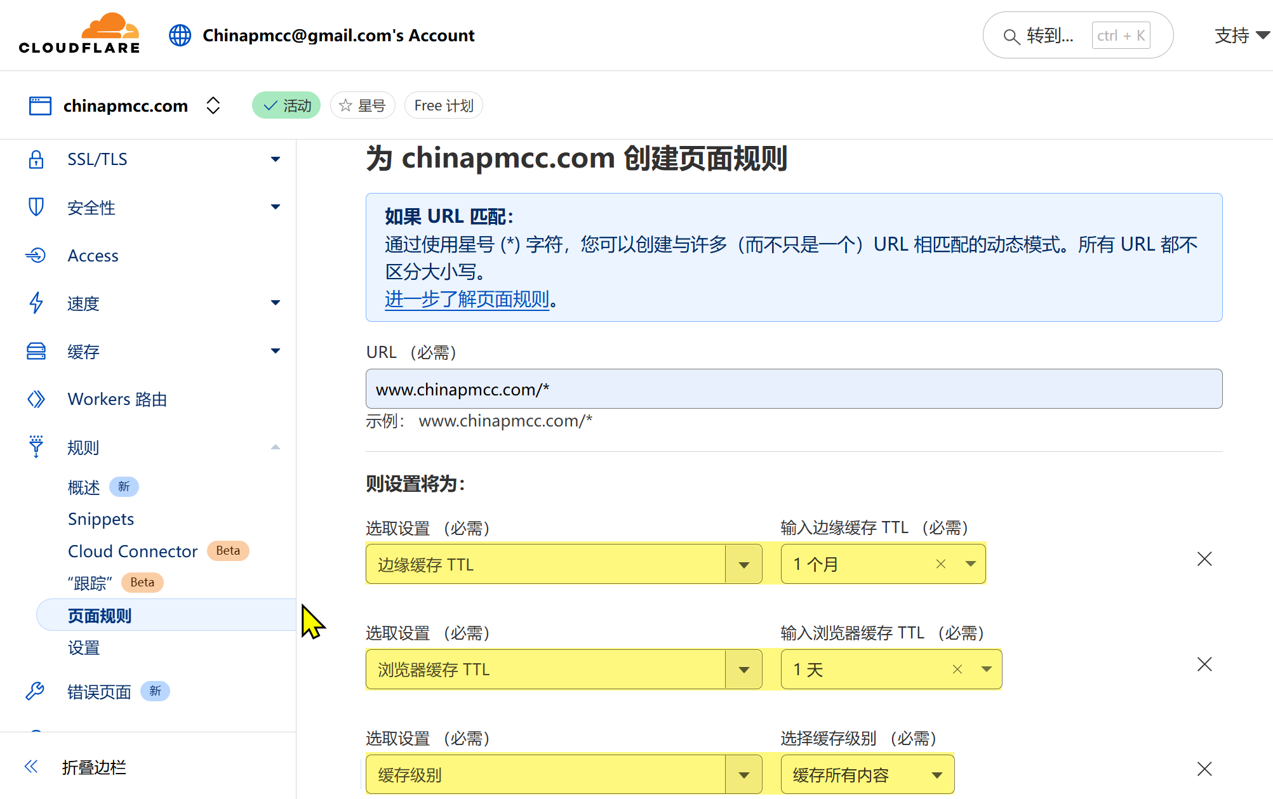Click the security shield icon
This screenshot has width=1273, height=799.
click(x=36, y=208)
